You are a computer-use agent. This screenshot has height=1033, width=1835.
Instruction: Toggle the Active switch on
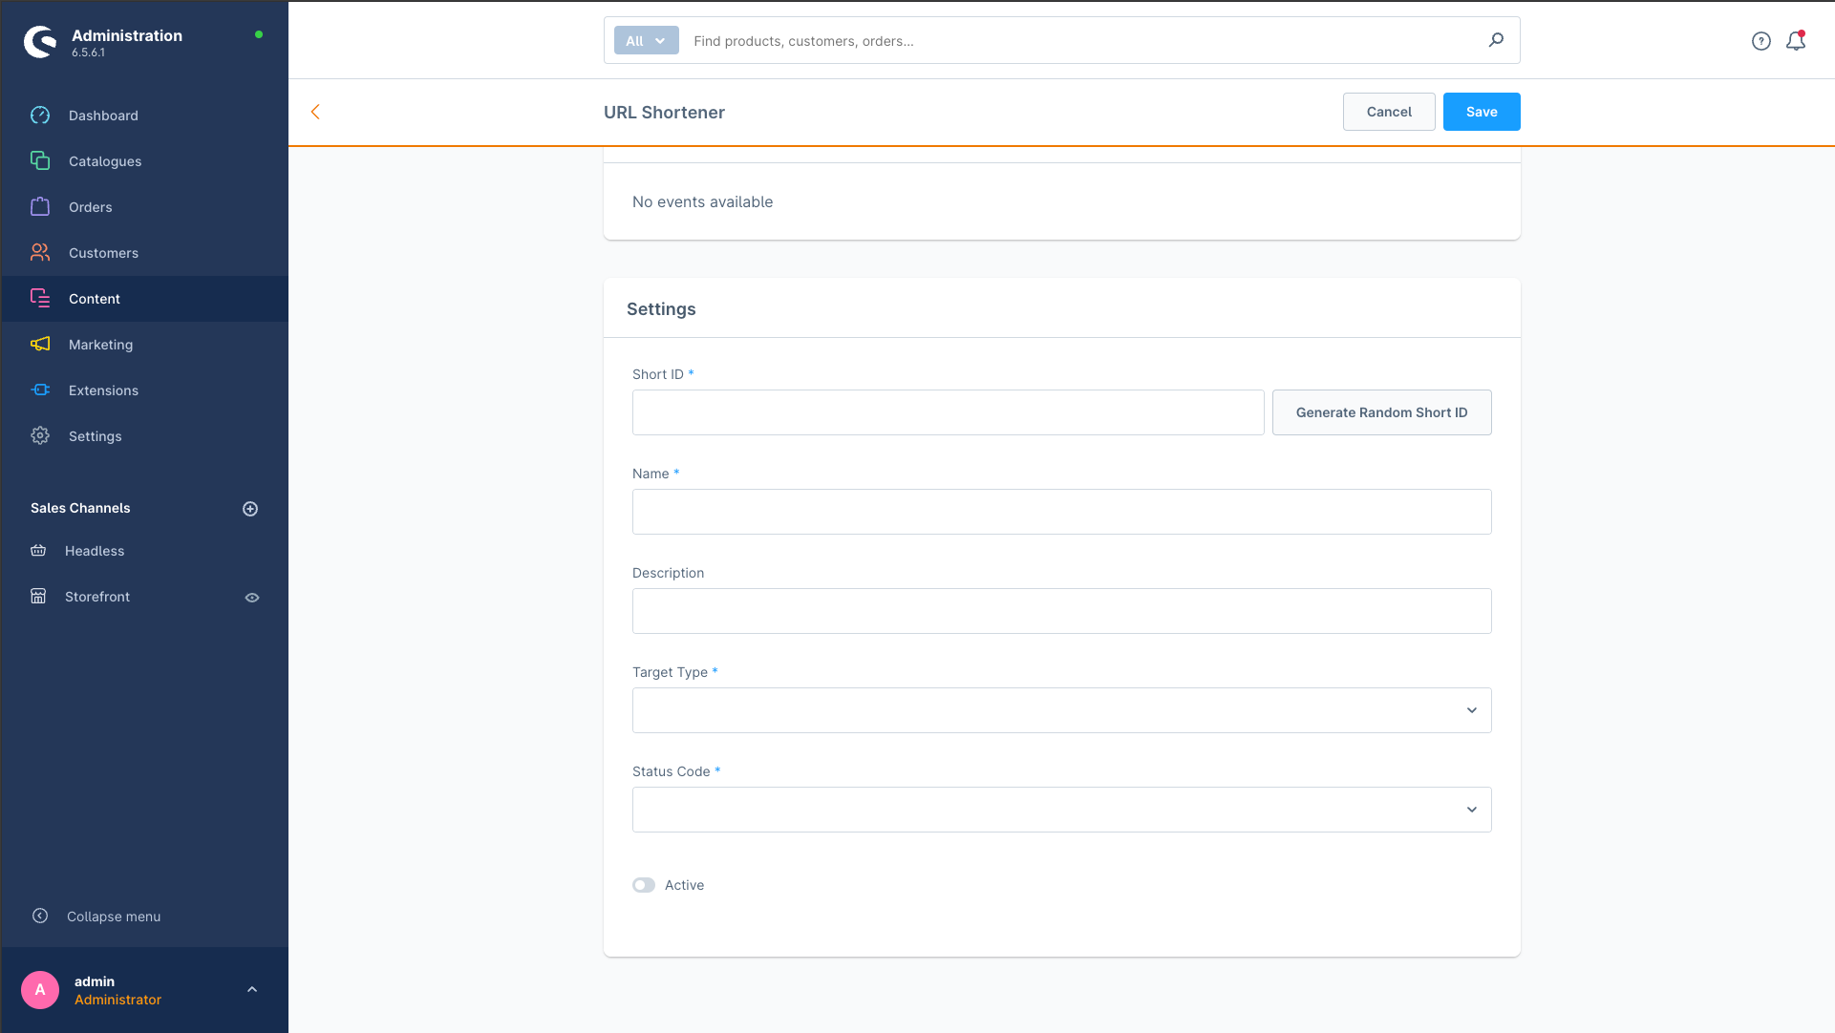644,884
